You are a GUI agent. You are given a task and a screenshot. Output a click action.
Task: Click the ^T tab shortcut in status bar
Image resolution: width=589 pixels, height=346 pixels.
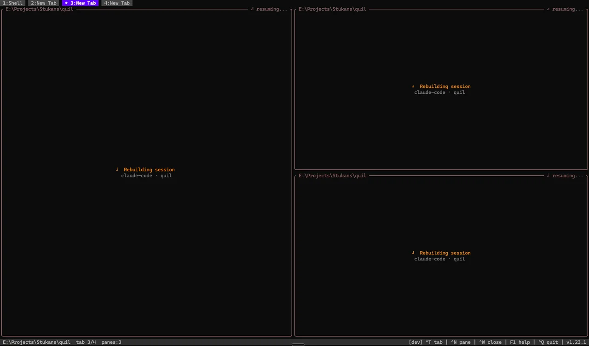(x=434, y=342)
